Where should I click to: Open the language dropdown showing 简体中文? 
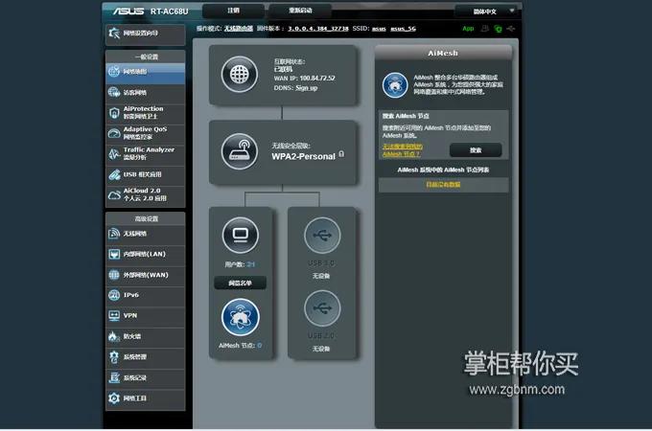coord(486,11)
